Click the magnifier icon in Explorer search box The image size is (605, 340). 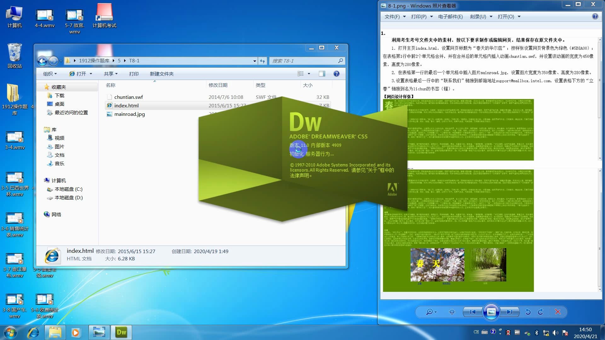341,61
